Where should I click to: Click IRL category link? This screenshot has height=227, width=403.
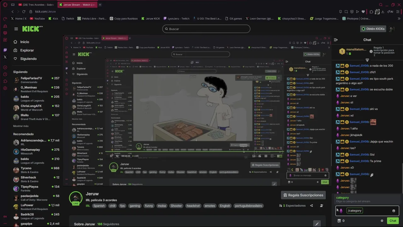[x=88, y=206]
